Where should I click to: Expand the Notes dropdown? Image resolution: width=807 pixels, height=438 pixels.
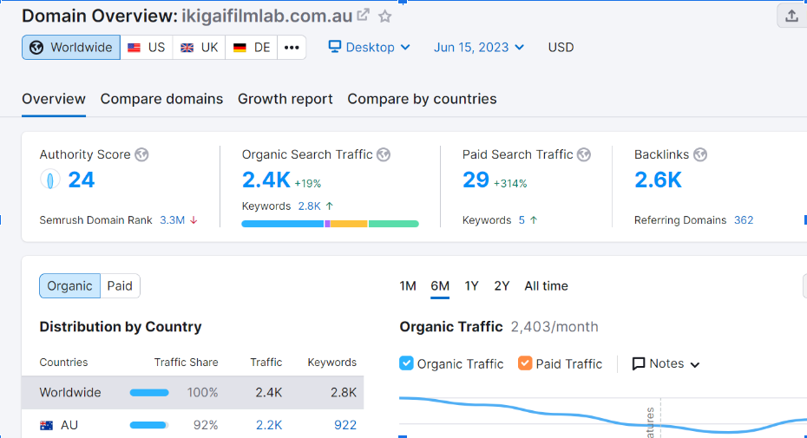(666, 363)
